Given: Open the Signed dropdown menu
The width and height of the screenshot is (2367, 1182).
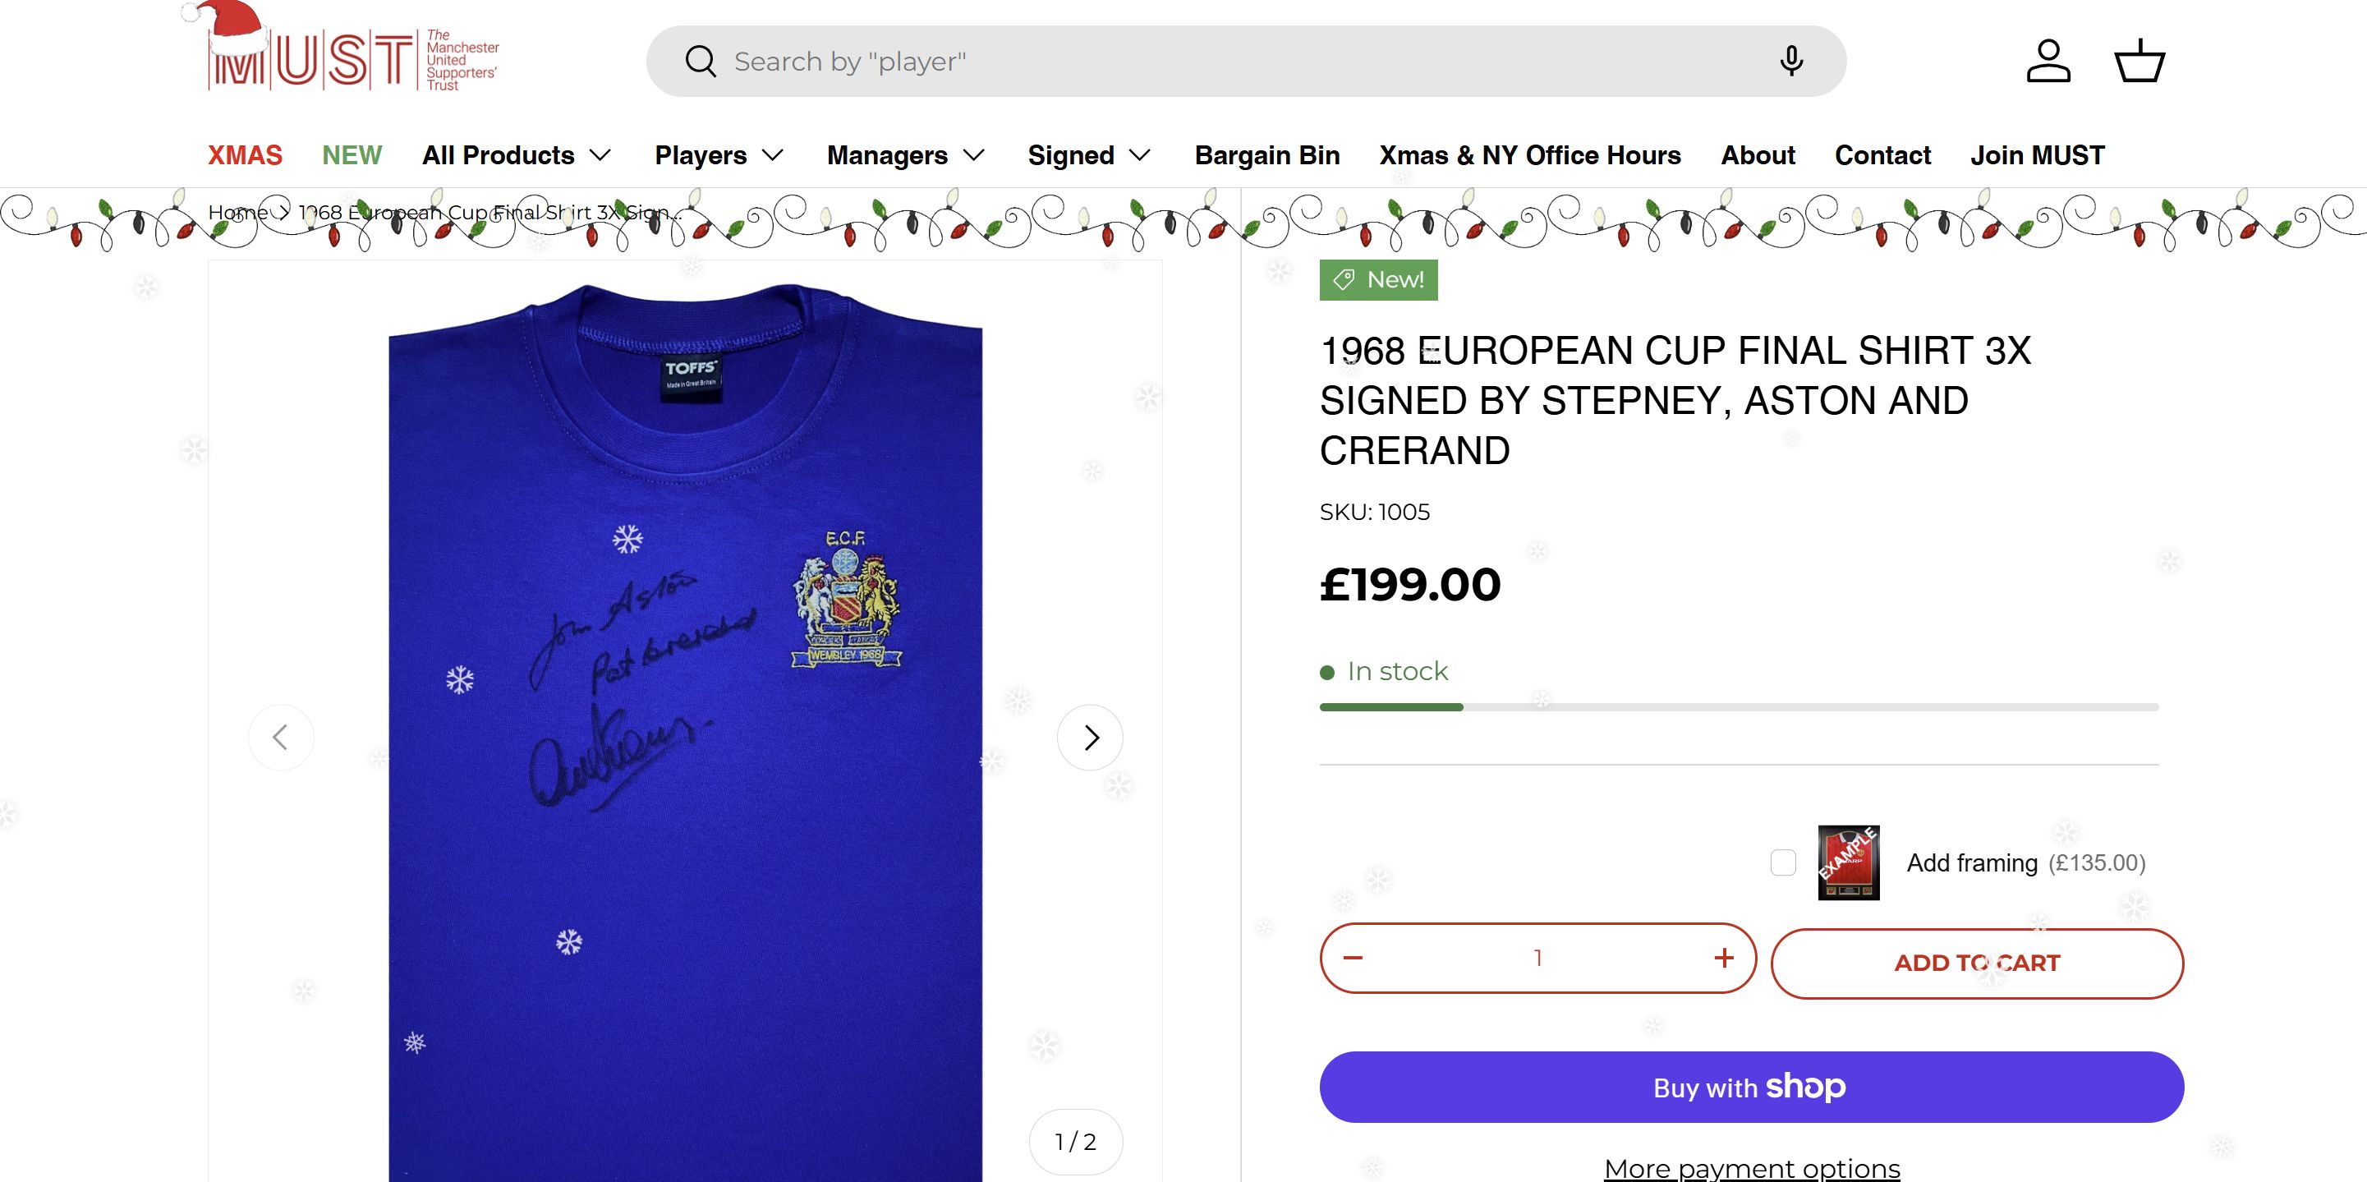Looking at the screenshot, I should click(x=1089, y=155).
